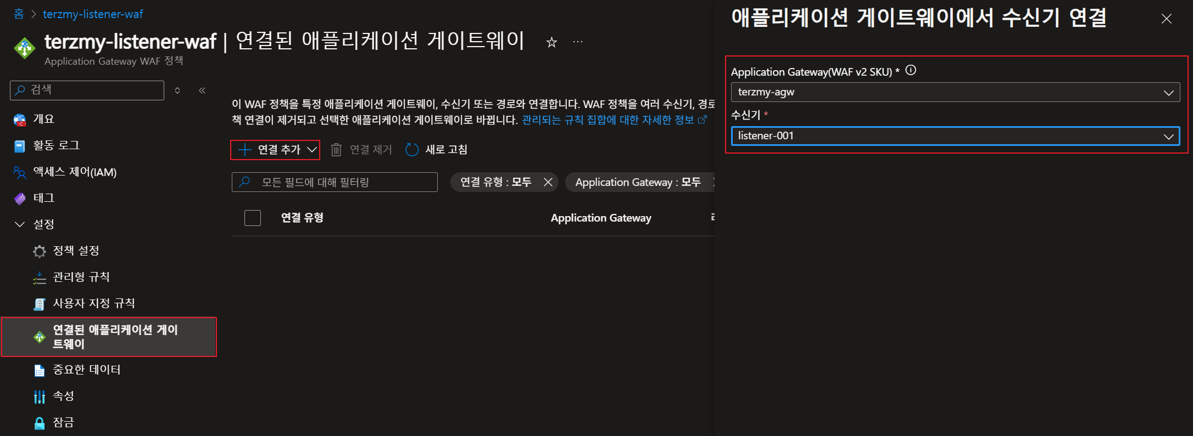The width and height of the screenshot is (1193, 436).
Task: Toggle the select-all checkbox in table header
Action: point(253,218)
